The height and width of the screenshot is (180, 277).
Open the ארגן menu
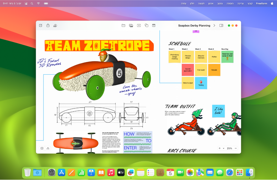[211, 3]
